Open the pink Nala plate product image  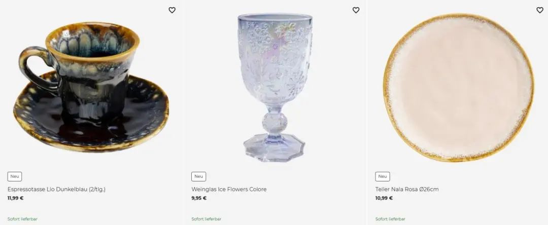coord(459,87)
